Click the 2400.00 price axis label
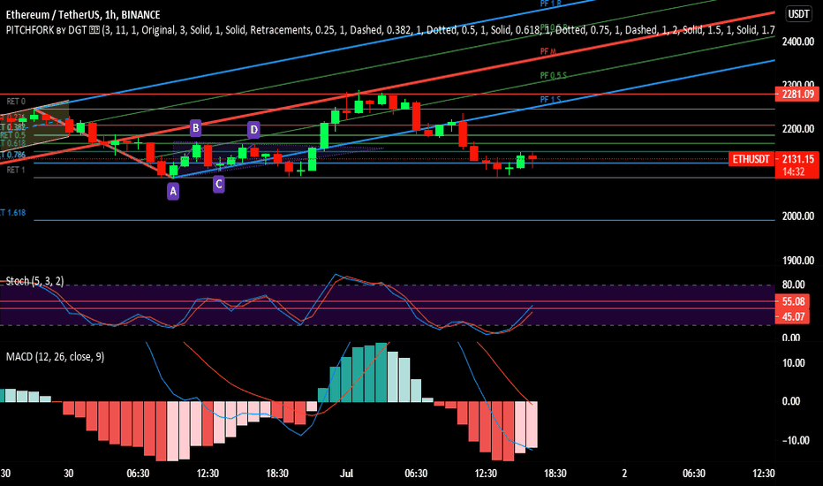823x486 pixels. pos(797,42)
